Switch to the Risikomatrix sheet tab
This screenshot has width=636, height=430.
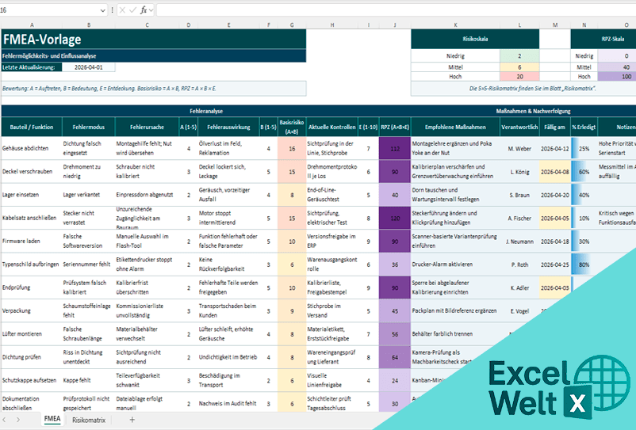pyautogui.click(x=89, y=420)
